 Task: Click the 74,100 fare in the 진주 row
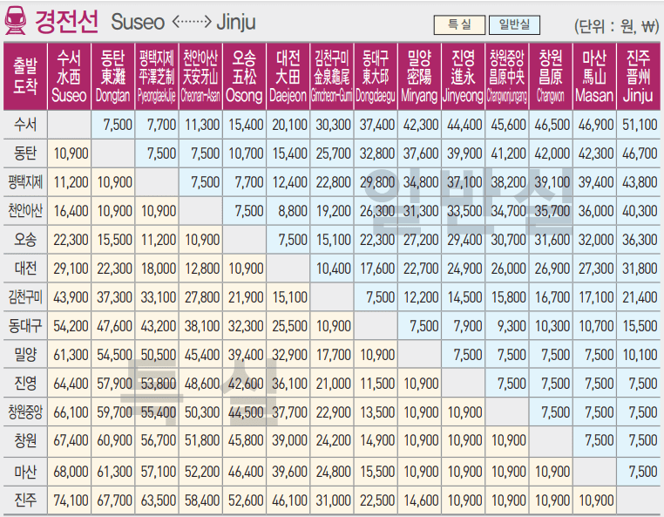tap(71, 500)
